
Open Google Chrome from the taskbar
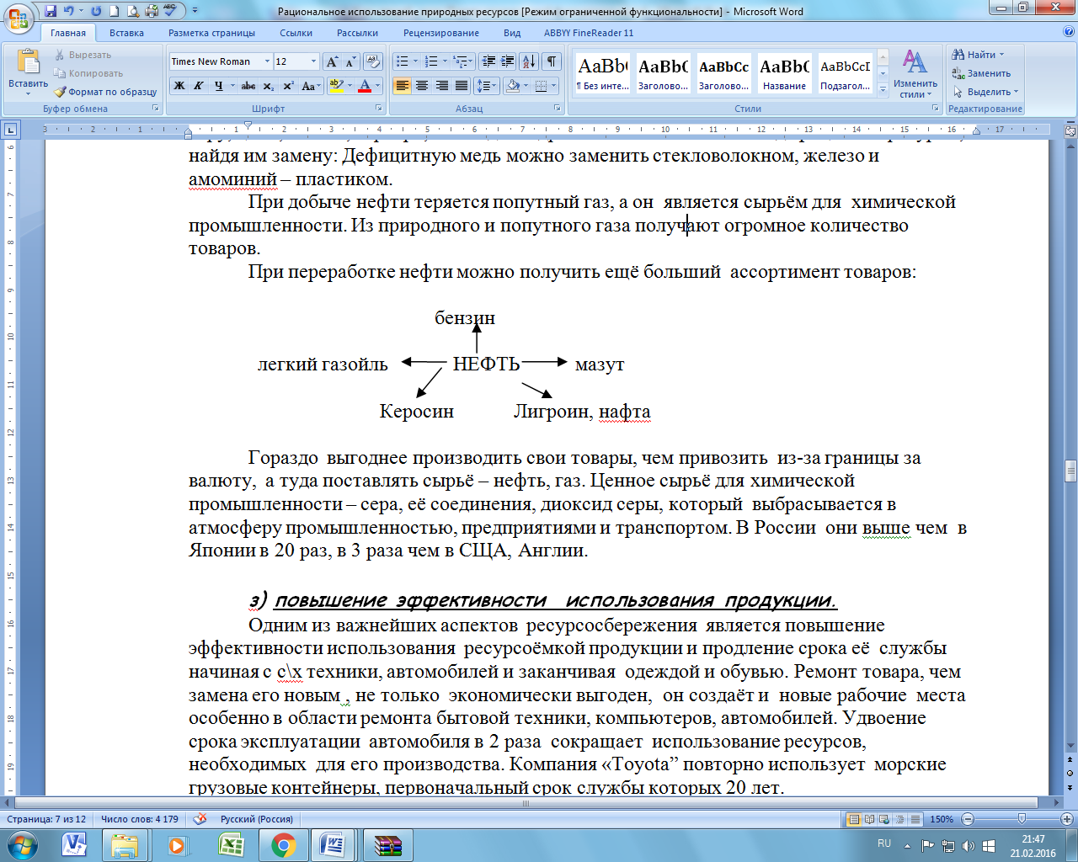(x=283, y=844)
